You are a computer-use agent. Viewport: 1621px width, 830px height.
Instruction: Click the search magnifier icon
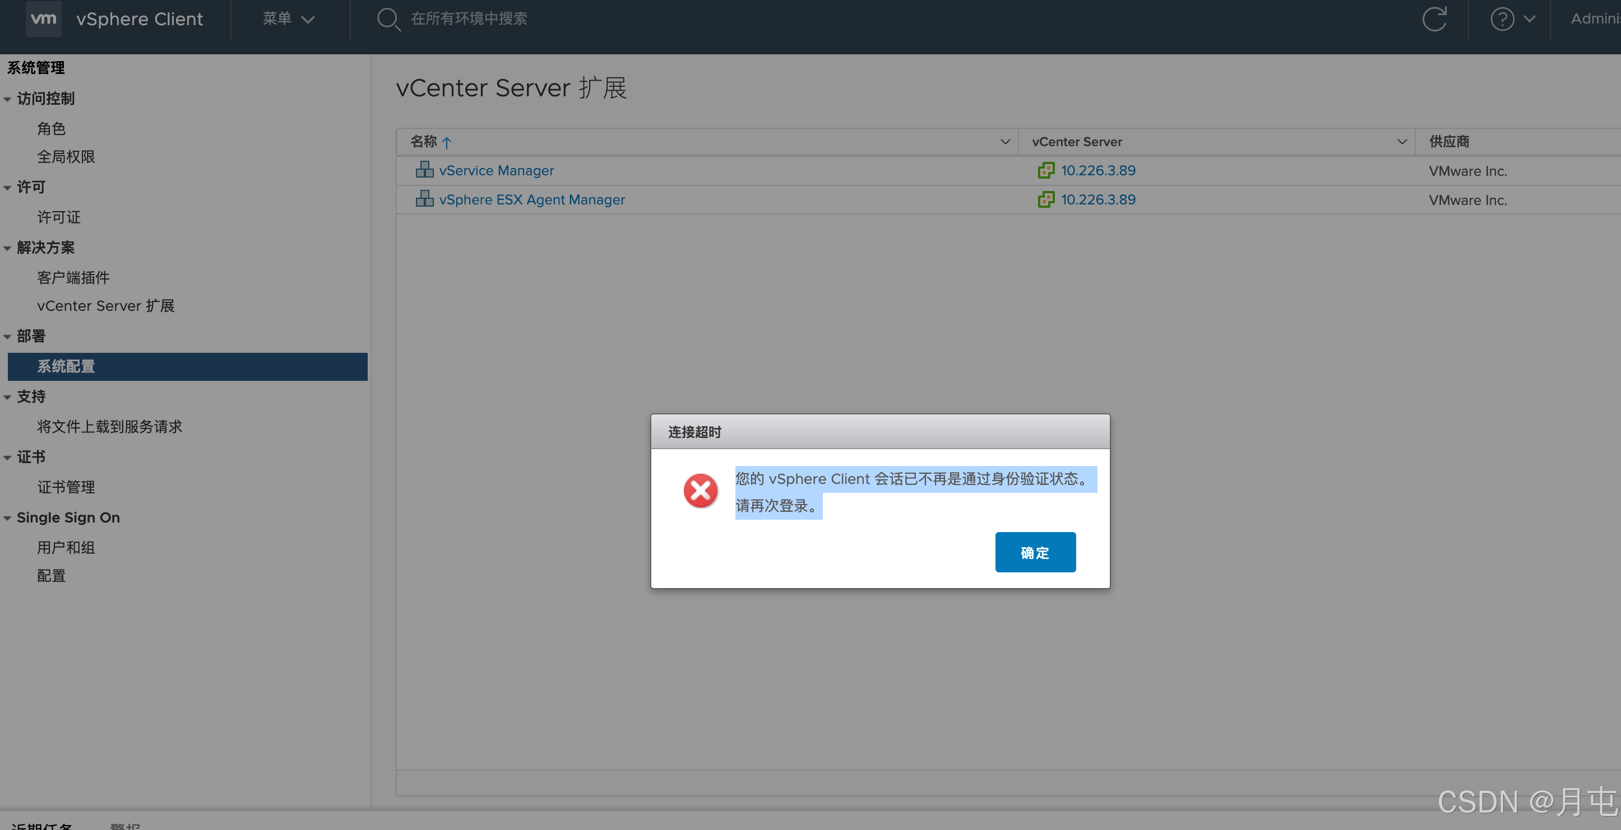388,19
